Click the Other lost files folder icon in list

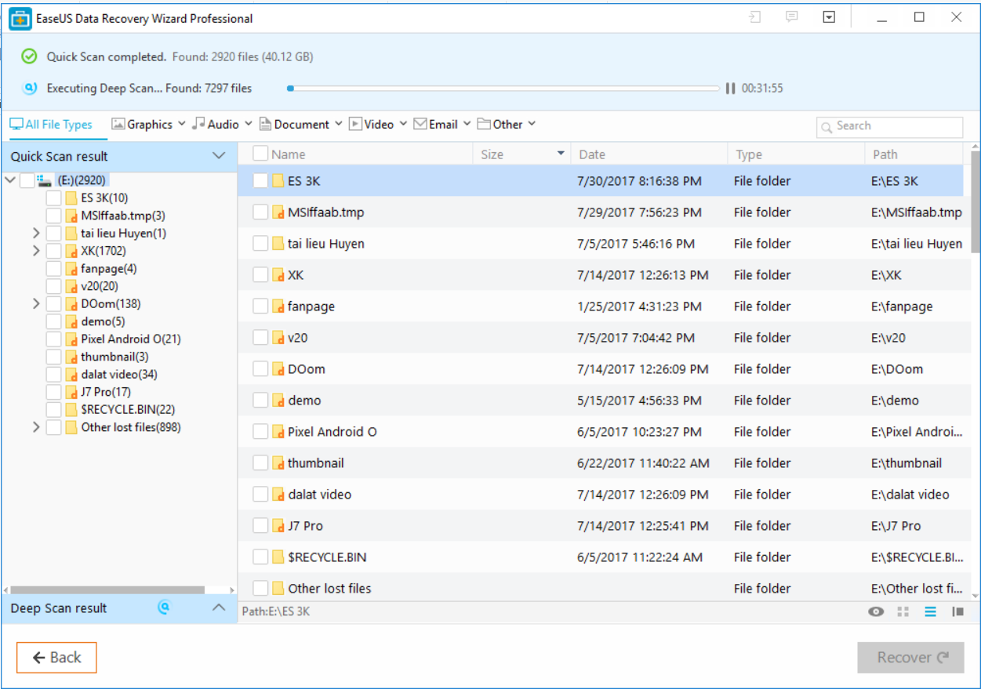click(278, 589)
